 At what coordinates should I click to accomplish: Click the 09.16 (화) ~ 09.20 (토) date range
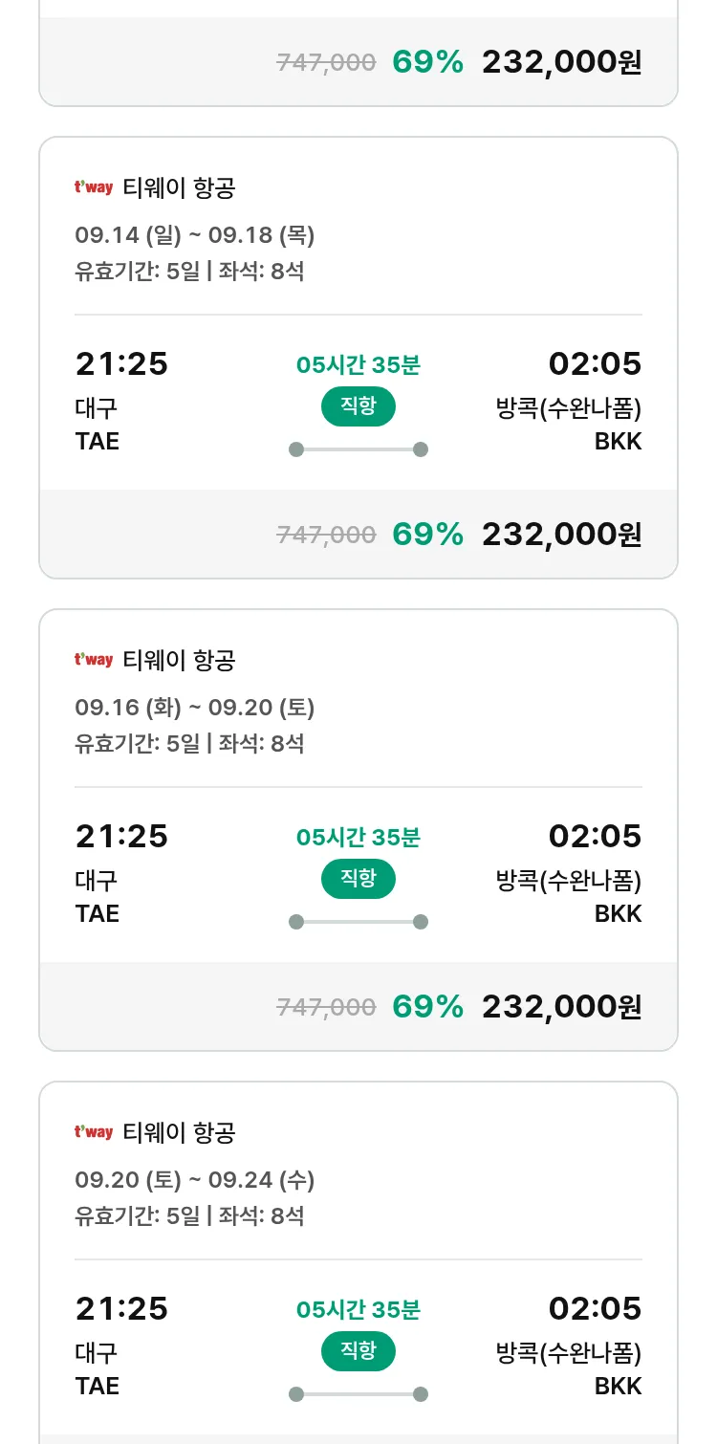coord(194,708)
